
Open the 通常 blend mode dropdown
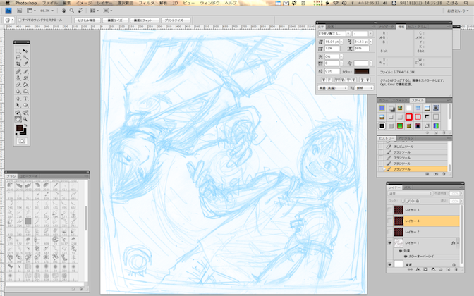coord(411,193)
